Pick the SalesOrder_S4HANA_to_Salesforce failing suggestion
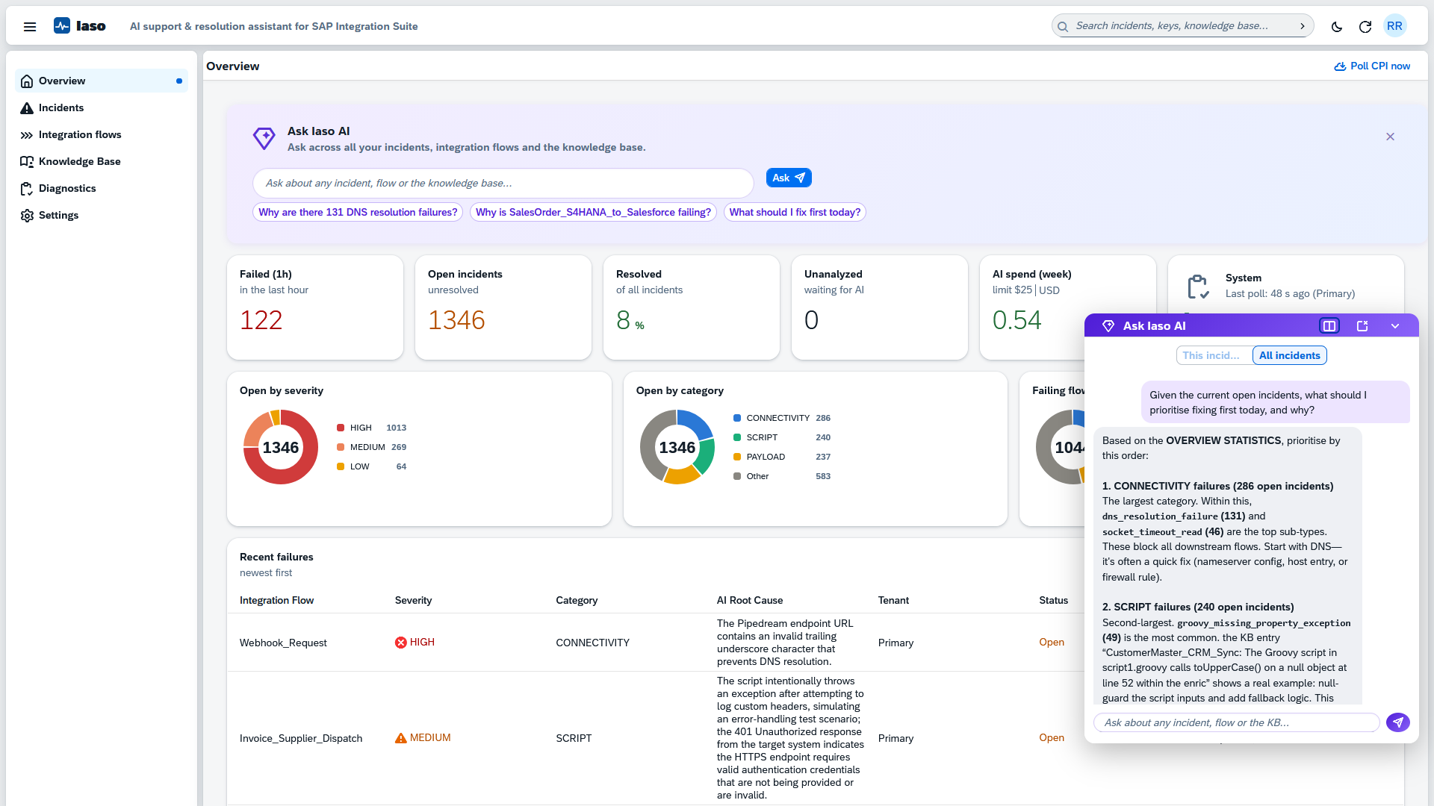Image resolution: width=1434 pixels, height=806 pixels. click(x=593, y=212)
